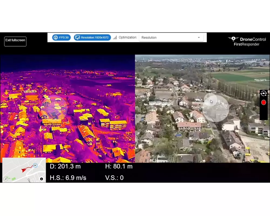Click the FPS:30 indicator pill
This screenshot has width=270, height=216.
tap(61, 38)
